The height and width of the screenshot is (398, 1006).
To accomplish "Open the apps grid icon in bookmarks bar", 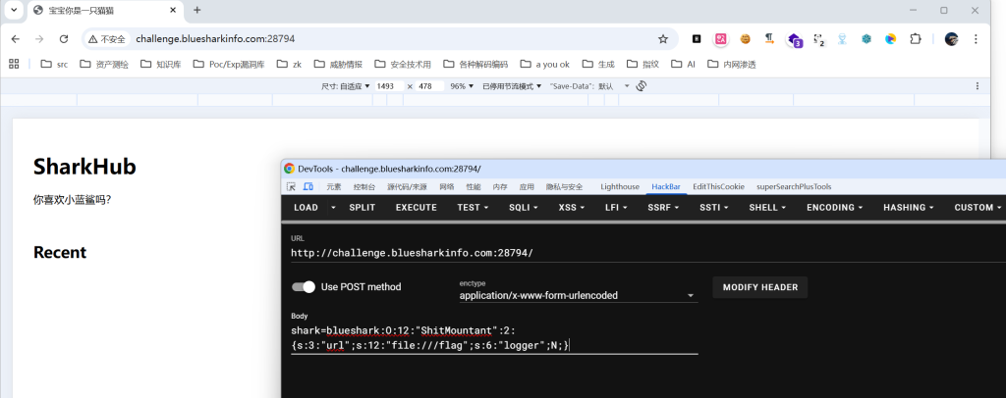I will [14, 64].
